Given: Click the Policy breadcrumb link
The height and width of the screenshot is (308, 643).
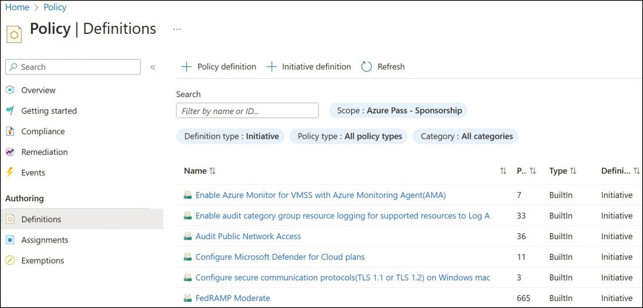Looking at the screenshot, I should click(x=55, y=7).
